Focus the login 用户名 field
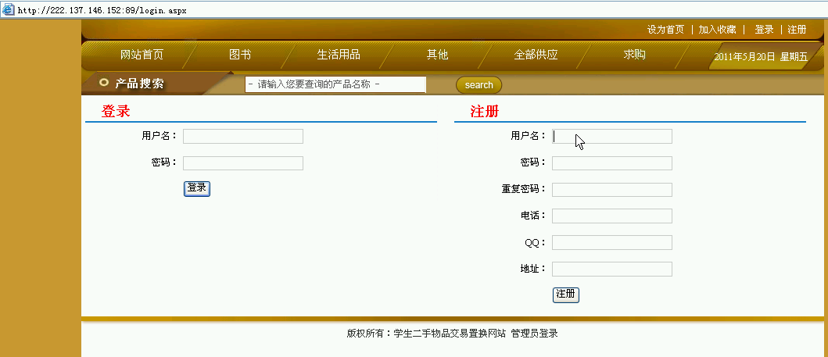The width and height of the screenshot is (828, 357). (x=243, y=136)
